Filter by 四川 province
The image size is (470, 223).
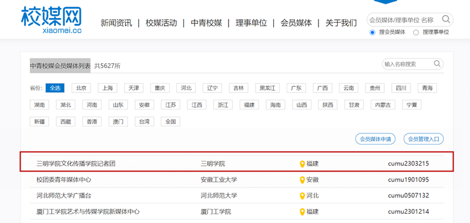pyautogui.click(x=401, y=88)
